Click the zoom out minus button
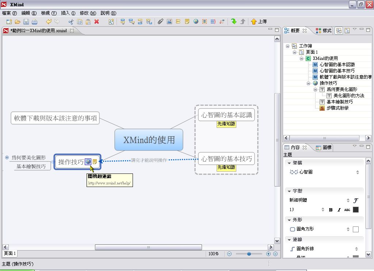Viewport: 374px width, 271px height. click(x=229, y=254)
